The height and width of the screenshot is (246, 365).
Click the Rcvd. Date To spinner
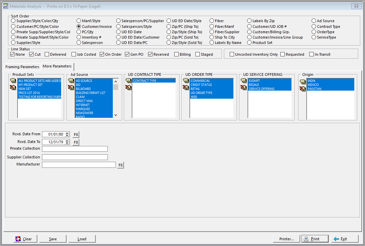click(67, 142)
